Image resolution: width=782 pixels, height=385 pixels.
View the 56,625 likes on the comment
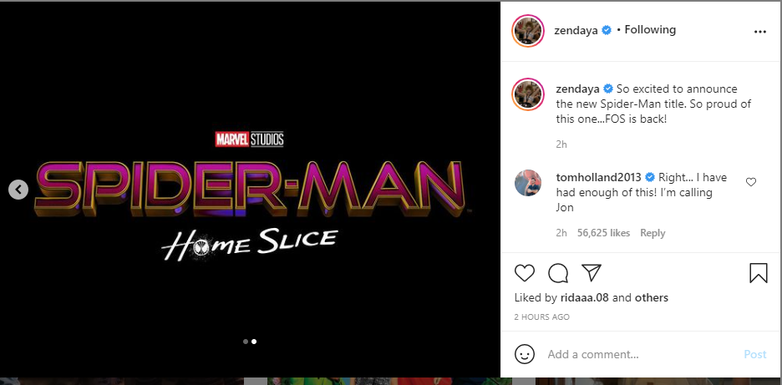(603, 233)
